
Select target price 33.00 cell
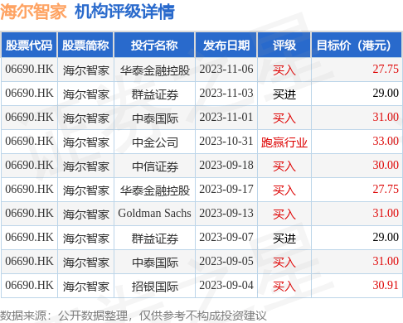click(x=357, y=142)
